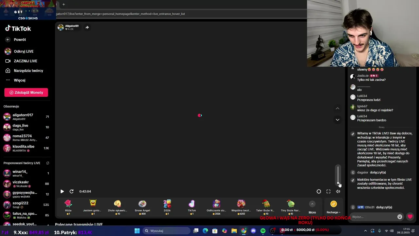Click chat username ign667
419x236 pixels.
pos(362,106)
